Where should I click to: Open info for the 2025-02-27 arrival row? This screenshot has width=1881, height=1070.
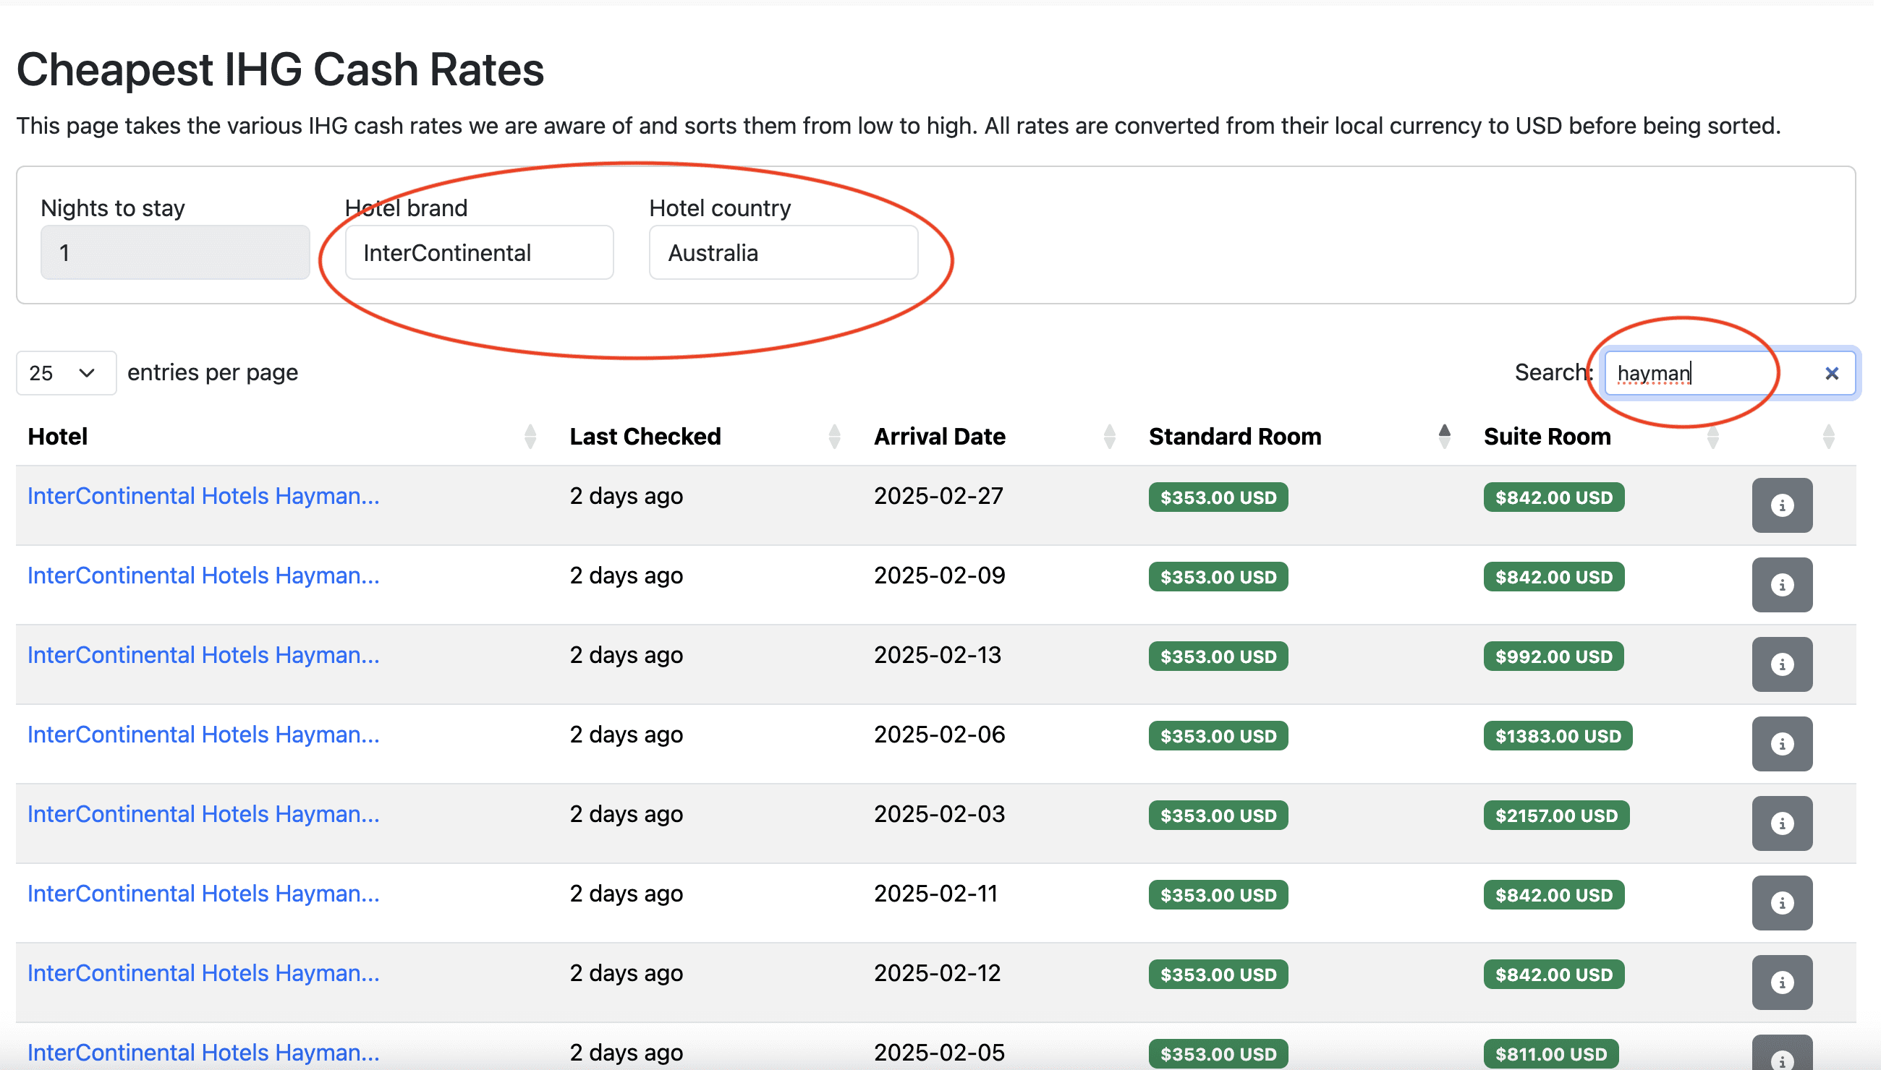1782,505
